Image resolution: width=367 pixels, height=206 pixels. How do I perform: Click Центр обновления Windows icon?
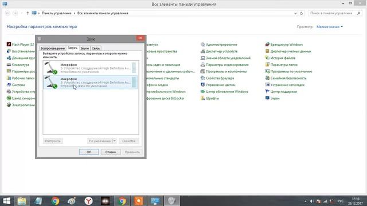pyautogui.click(x=202, y=92)
